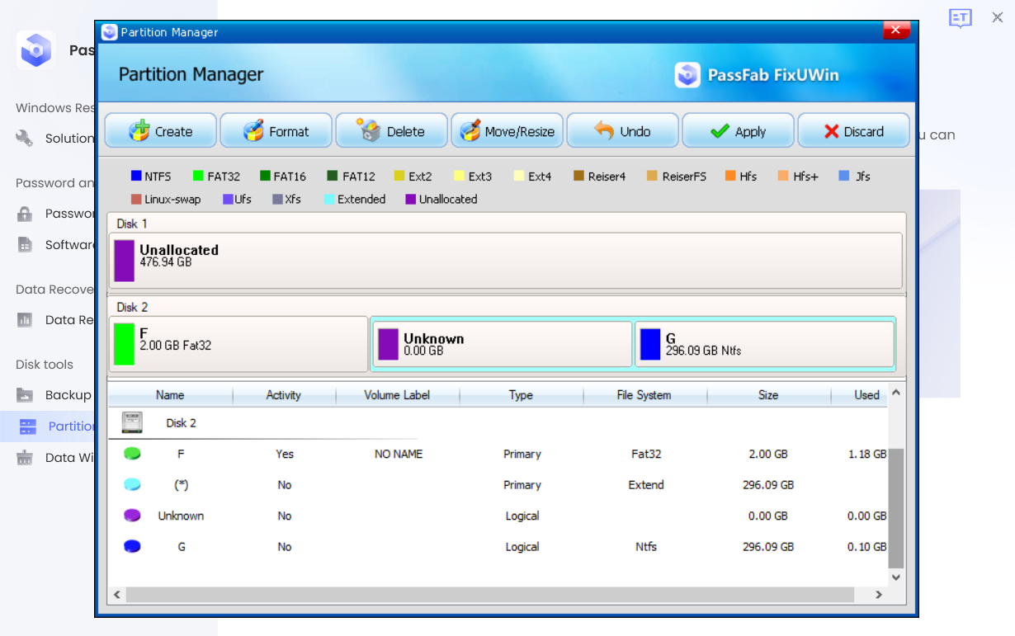1015x636 pixels.
Task: Sort by the Activity column header
Action: click(284, 395)
